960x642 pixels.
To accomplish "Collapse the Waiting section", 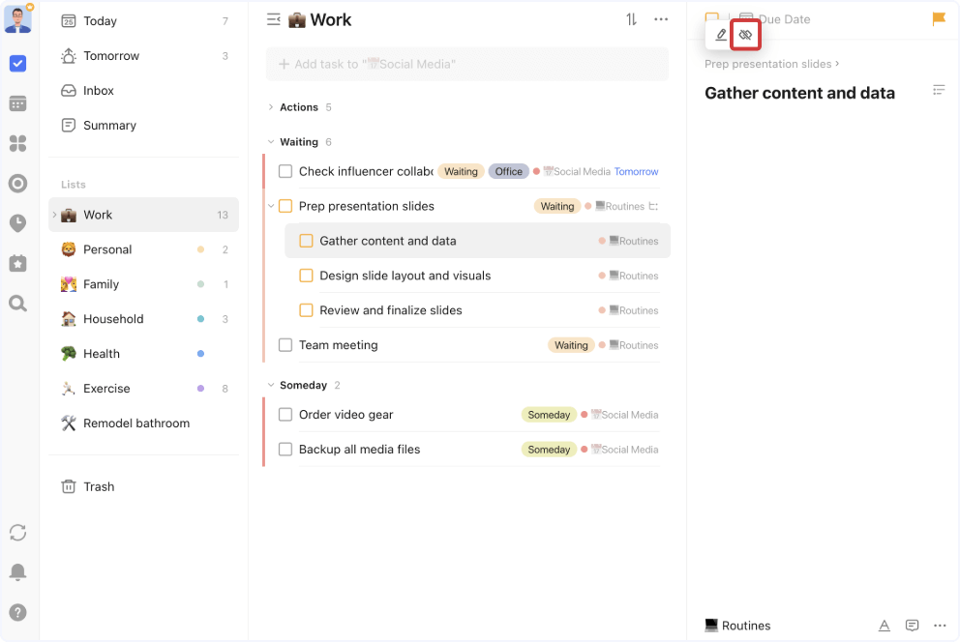I will [272, 142].
